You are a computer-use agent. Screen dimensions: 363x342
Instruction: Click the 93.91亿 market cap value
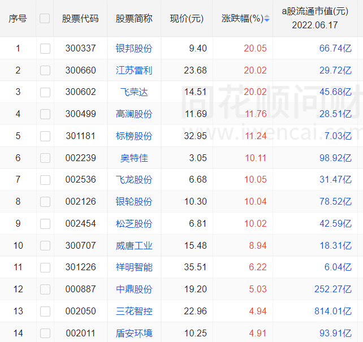click(335, 333)
